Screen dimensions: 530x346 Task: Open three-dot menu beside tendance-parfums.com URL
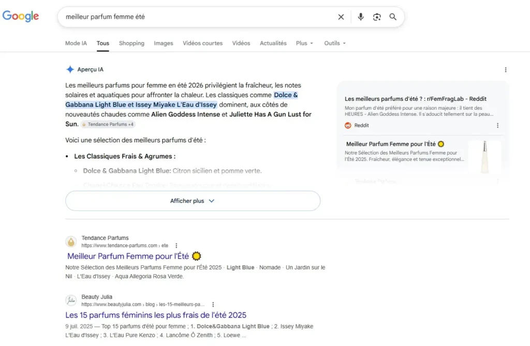pyautogui.click(x=176, y=246)
